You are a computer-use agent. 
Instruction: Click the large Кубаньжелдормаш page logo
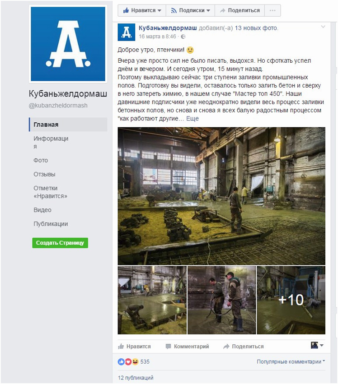coord(68,44)
